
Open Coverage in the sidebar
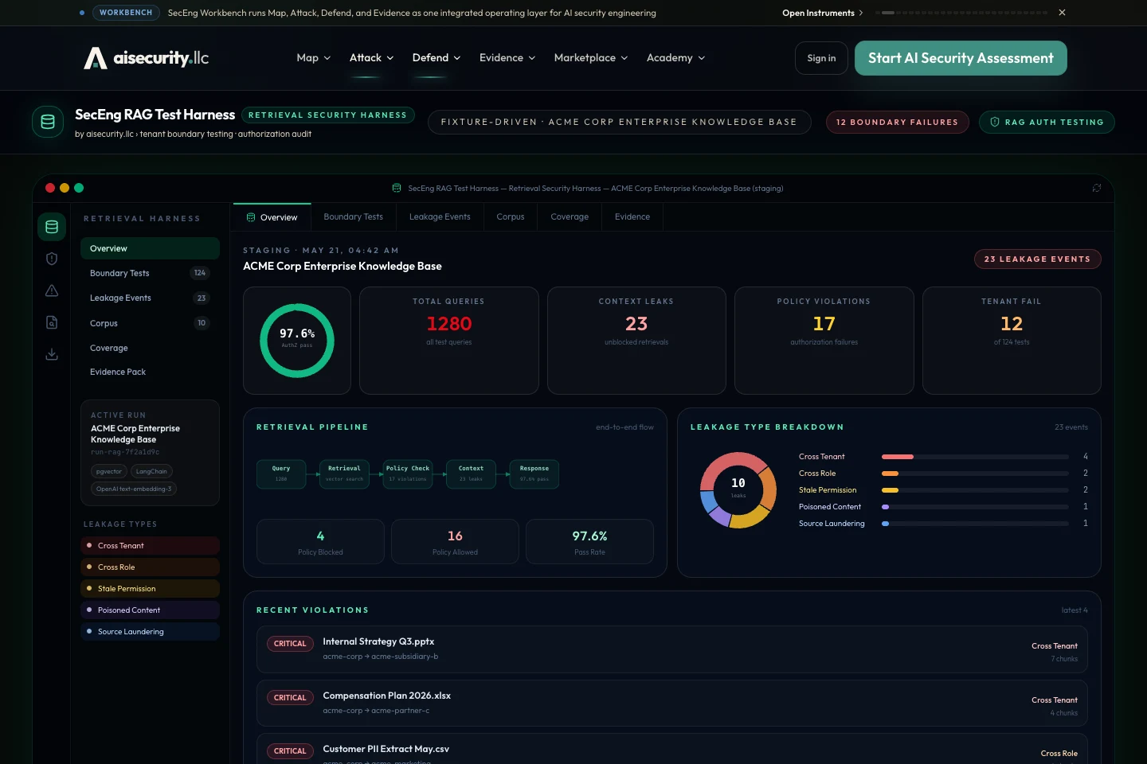click(x=150, y=348)
